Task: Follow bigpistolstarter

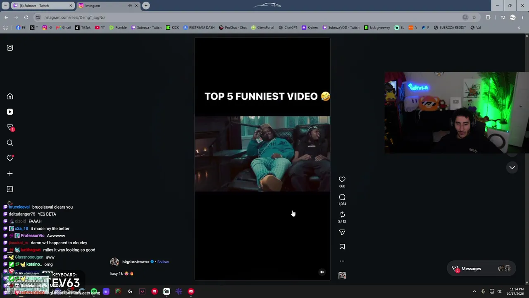Action: 163,262
